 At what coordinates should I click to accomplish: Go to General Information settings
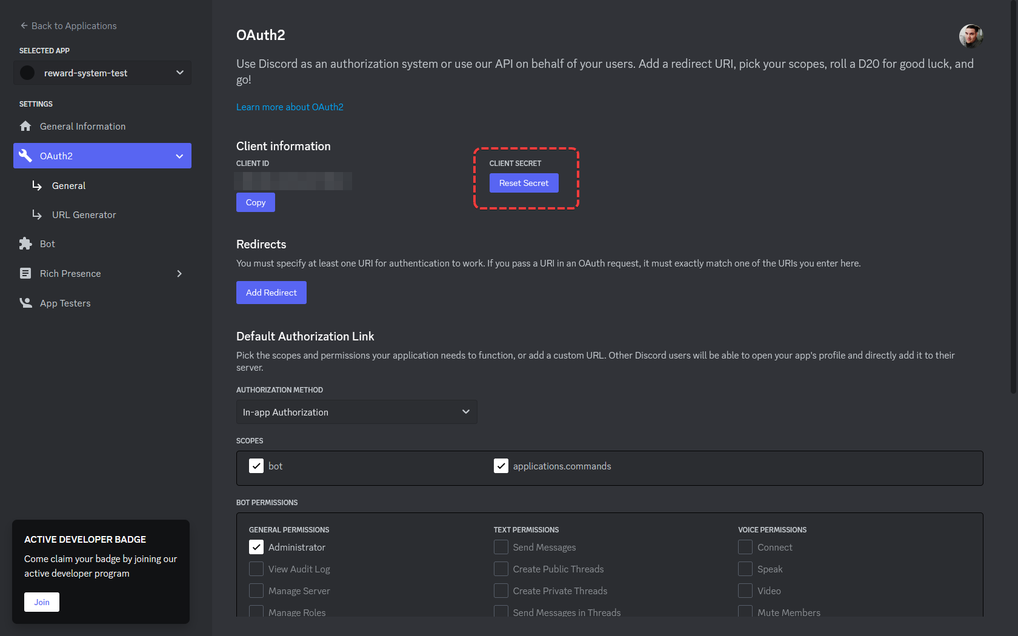point(102,126)
